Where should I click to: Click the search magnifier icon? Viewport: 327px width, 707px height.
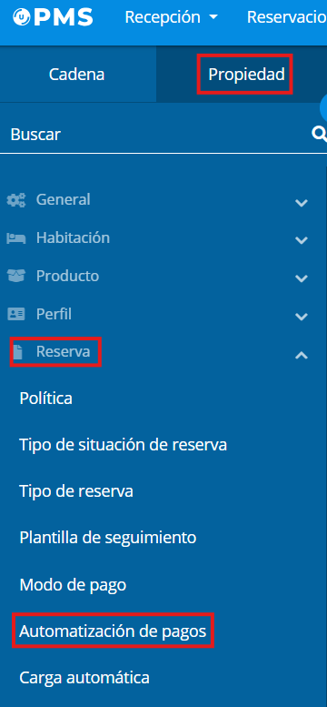320,134
